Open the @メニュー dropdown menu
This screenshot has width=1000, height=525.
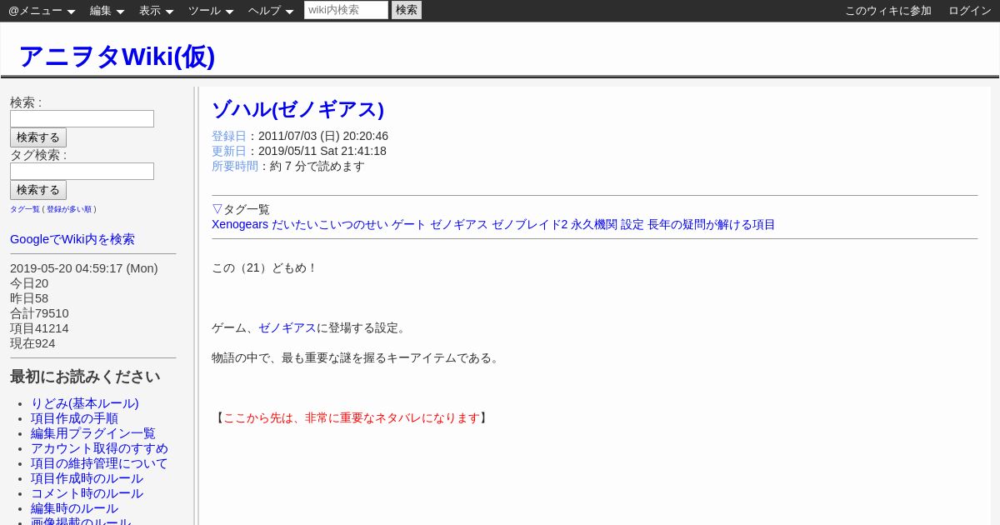(42, 11)
